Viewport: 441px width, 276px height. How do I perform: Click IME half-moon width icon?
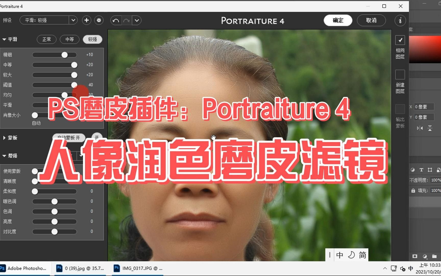tap(351, 255)
